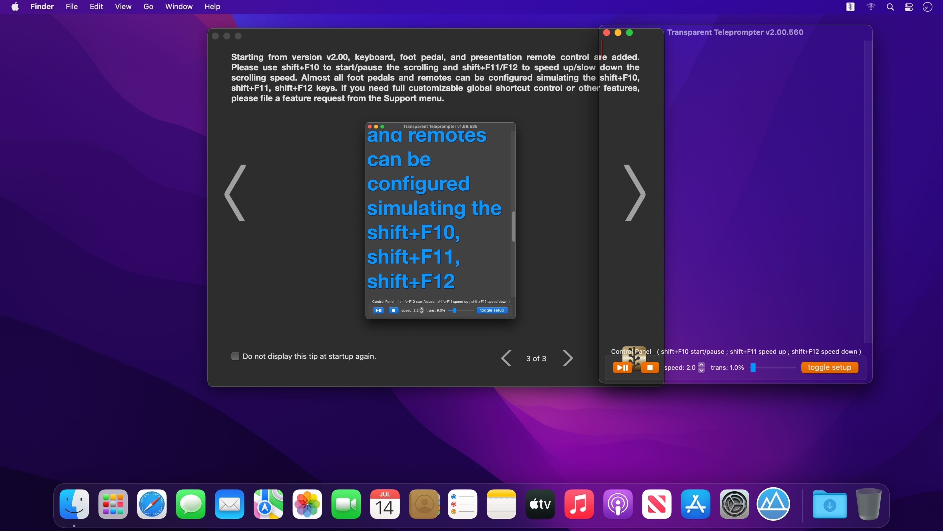Go to previous tip with the large left chevron

[235, 193]
